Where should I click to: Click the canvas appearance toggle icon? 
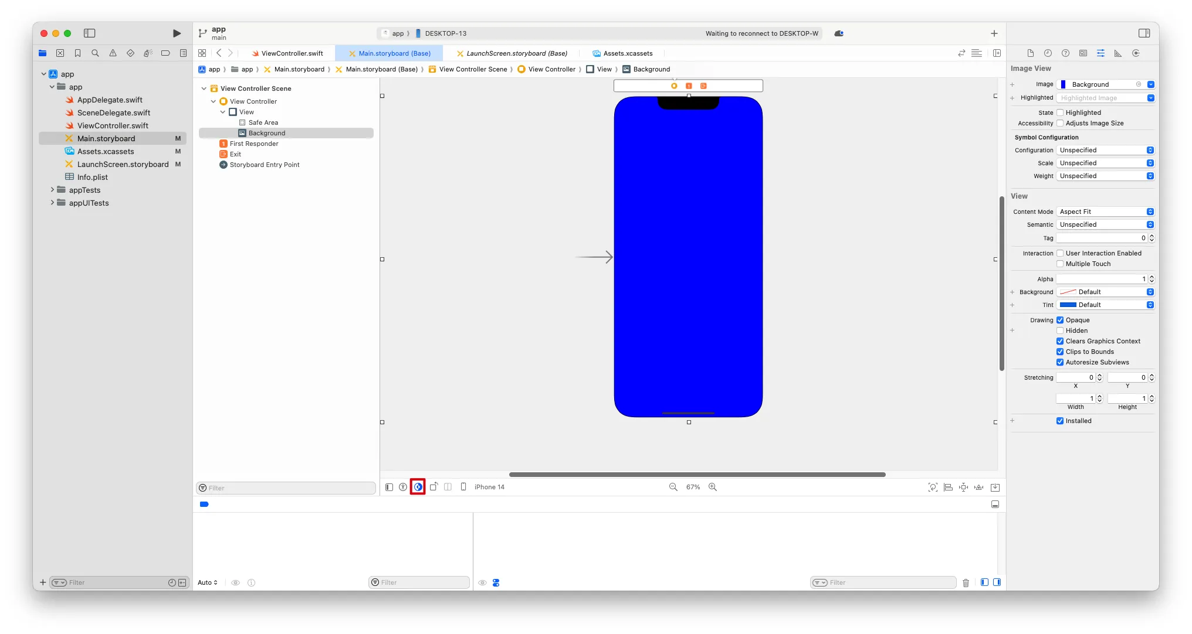(418, 487)
